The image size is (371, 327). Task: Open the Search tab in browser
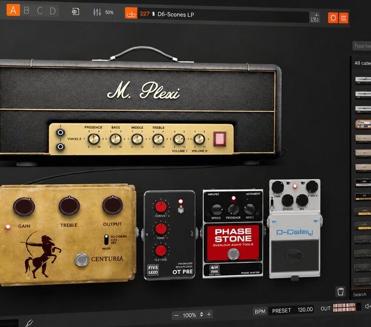click(360, 294)
